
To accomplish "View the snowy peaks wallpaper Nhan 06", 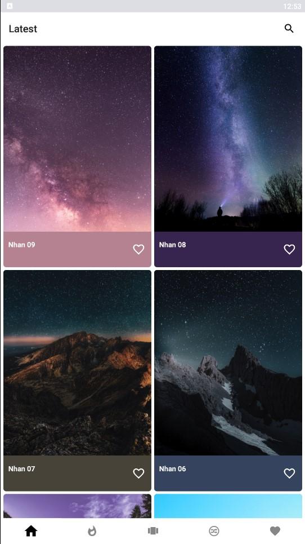I will click(x=228, y=363).
